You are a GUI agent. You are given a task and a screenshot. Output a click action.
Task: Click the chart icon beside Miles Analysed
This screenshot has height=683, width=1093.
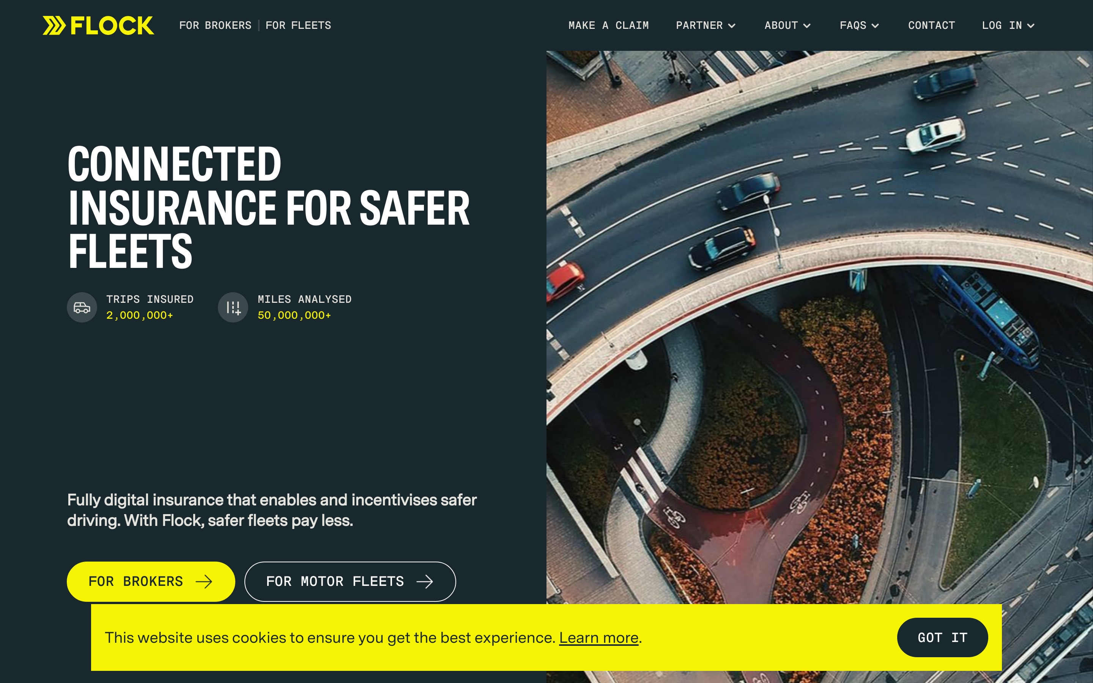point(233,308)
